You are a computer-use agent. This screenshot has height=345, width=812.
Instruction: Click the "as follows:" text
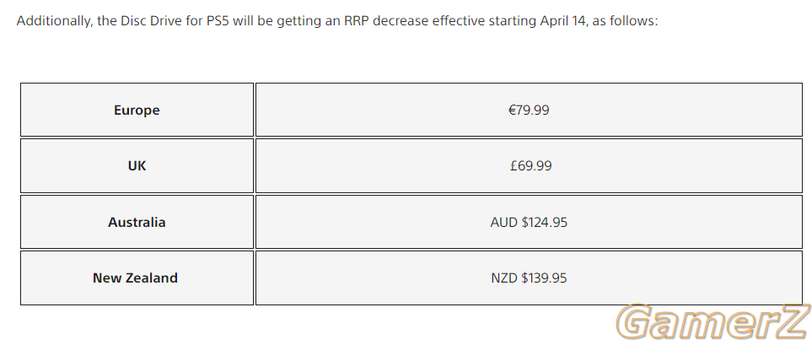point(625,22)
